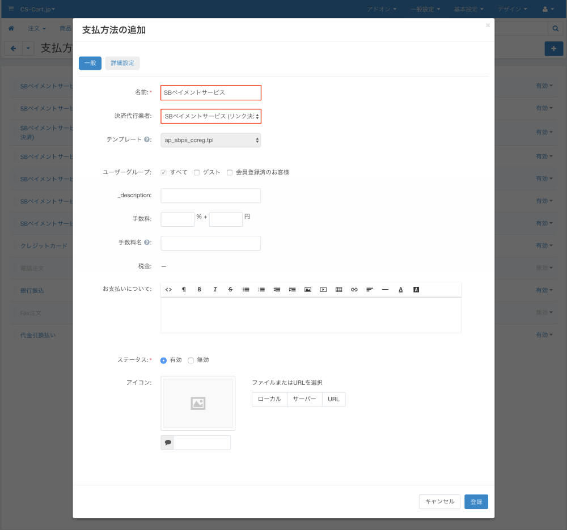The height and width of the screenshot is (530, 567).
Task: Click the comment bubble icon under the icon preview
Action: 167,443
